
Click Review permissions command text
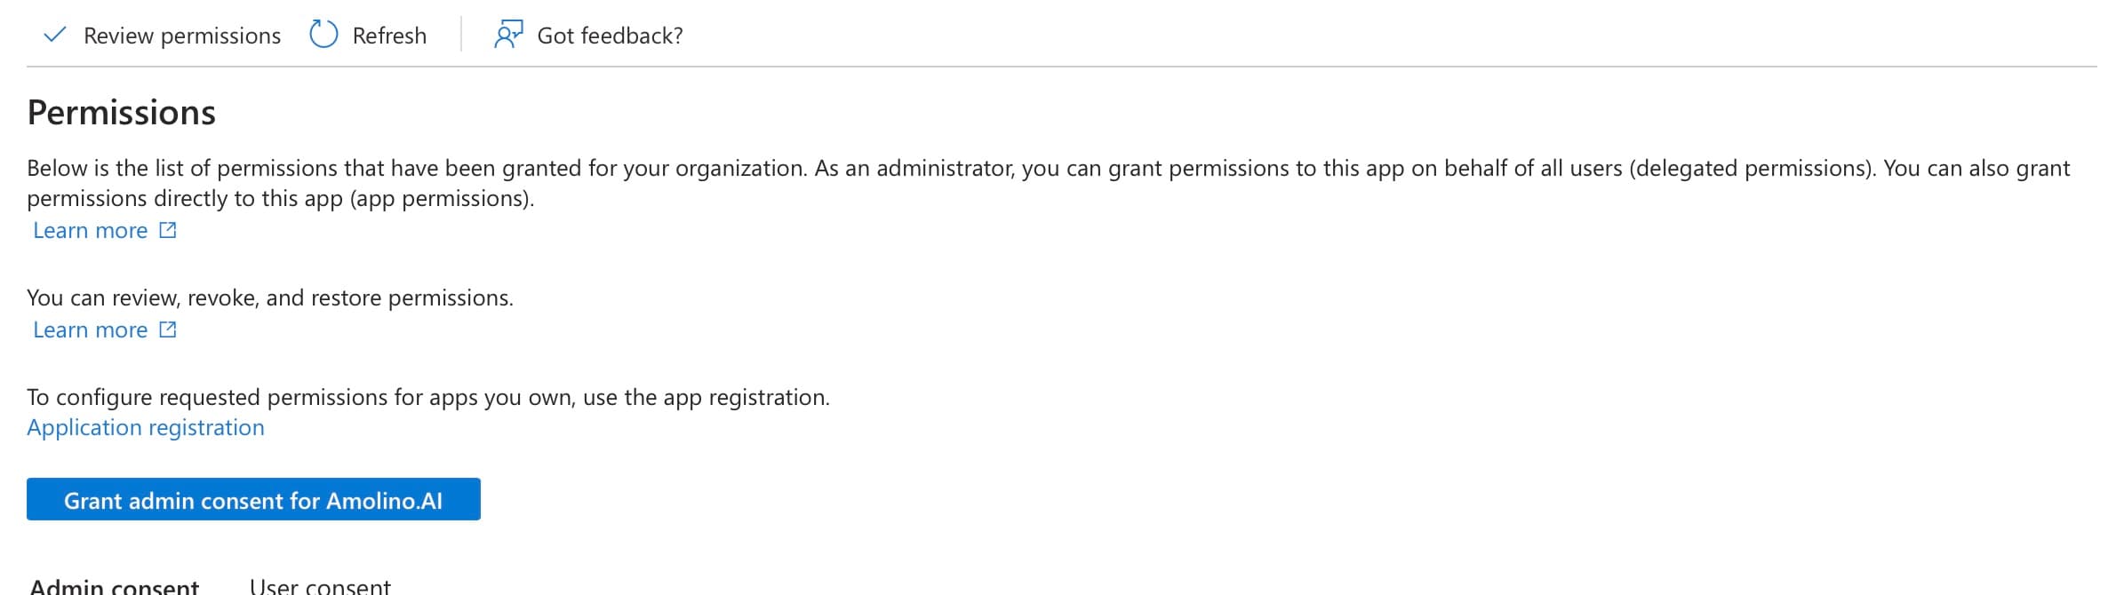click(x=181, y=35)
